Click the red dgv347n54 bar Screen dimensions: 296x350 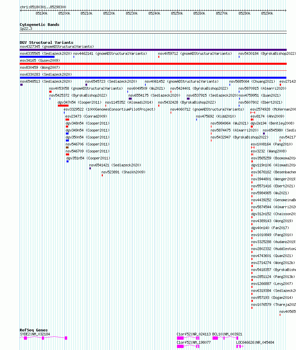(63, 106)
